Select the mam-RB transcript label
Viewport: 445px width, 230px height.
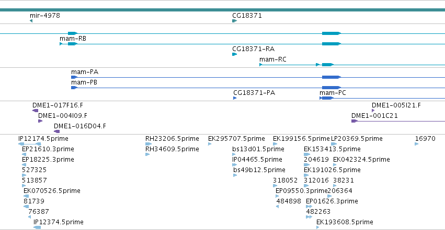click(73, 39)
